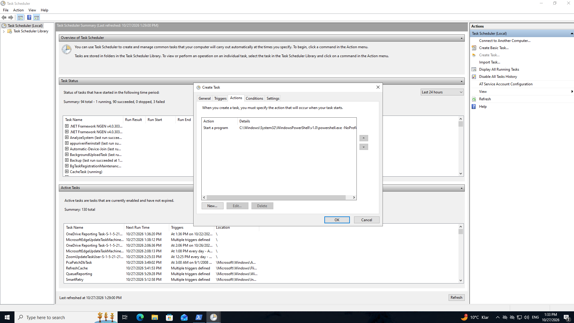Move the action down with arrow button
This screenshot has width=574, height=323.
pyautogui.click(x=364, y=147)
